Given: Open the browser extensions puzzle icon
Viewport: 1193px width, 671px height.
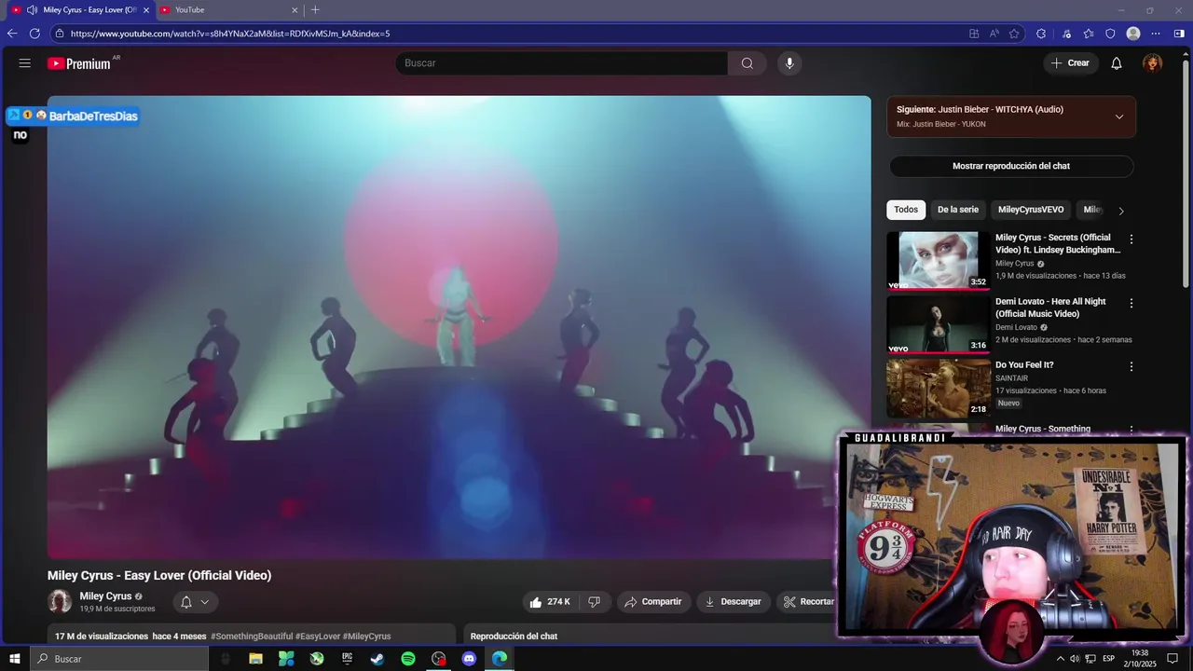Looking at the screenshot, I should (x=1041, y=34).
